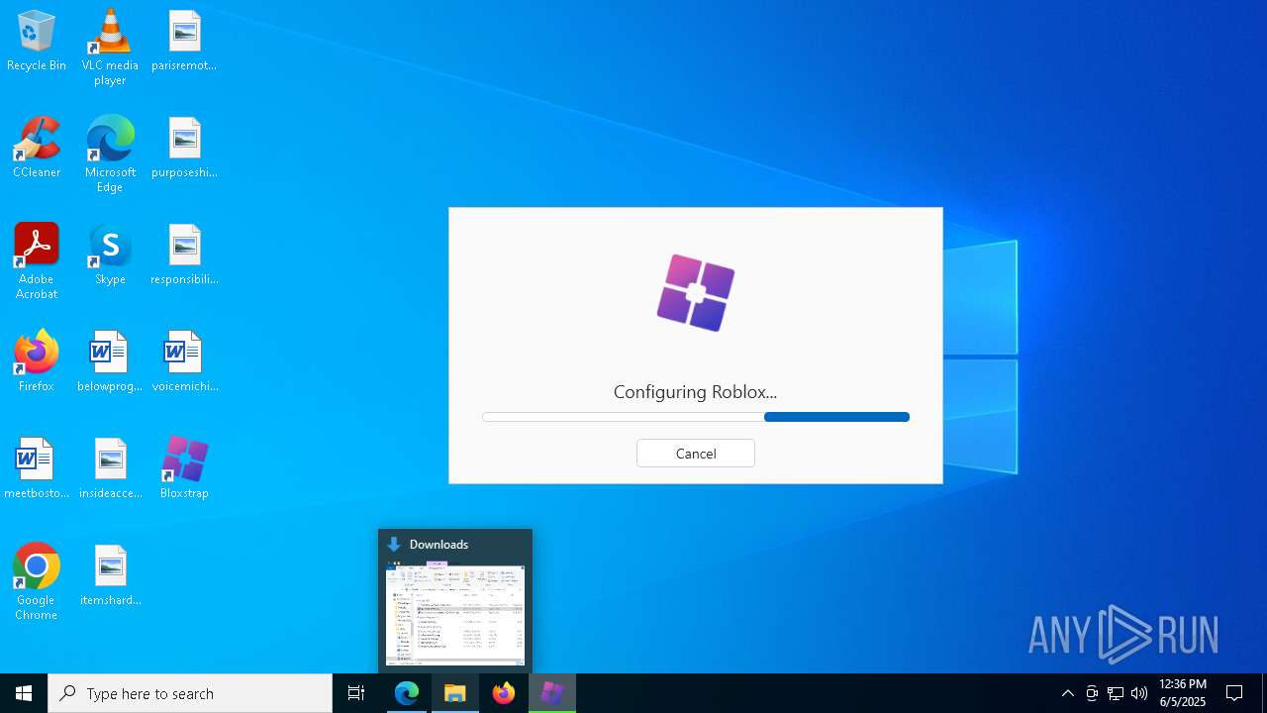Open the network status tray icon
The image size is (1267, 713).
tap(1116, 693)
